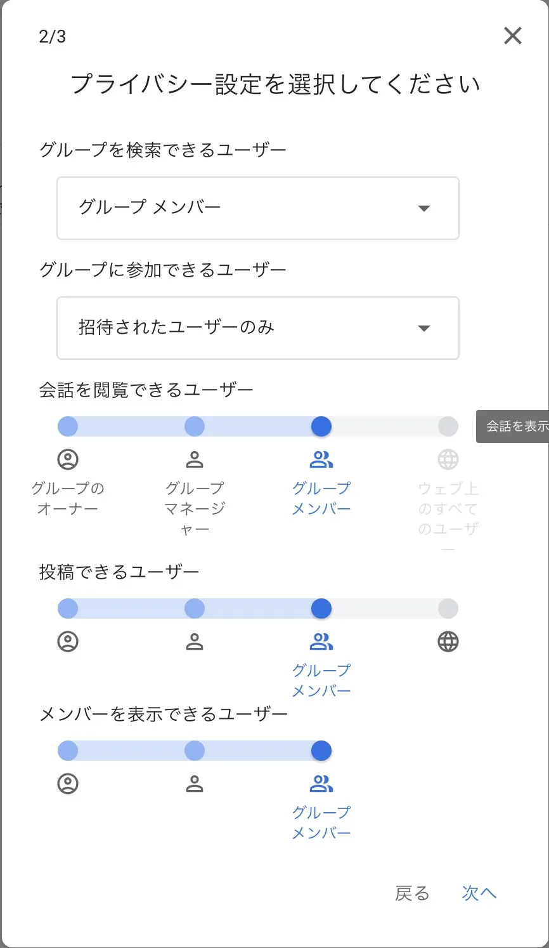Select the manager dot on メンバーを表示できるユーザー slider
This screenshot has height=948, width=549.
tap(195, 751)
